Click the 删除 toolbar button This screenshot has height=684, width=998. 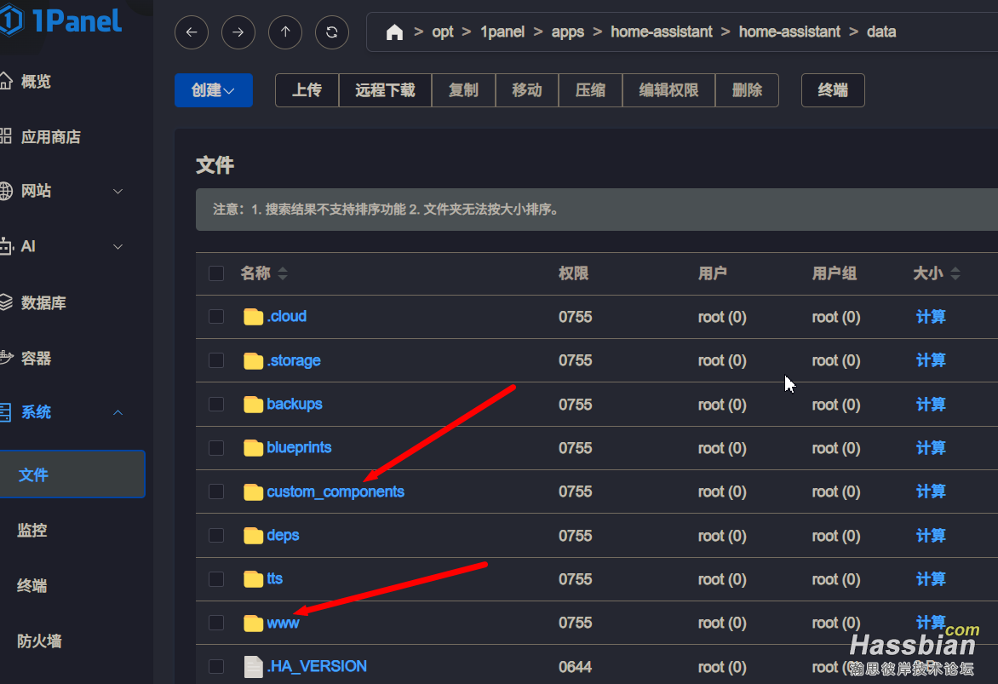click(748, 90)
